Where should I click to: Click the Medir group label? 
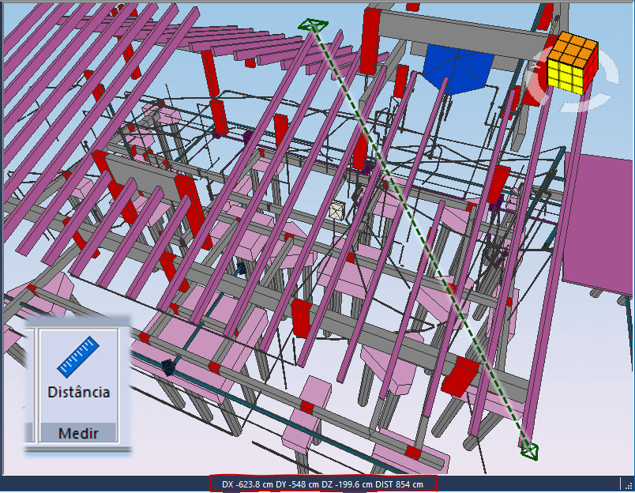(x=78, y=434)
